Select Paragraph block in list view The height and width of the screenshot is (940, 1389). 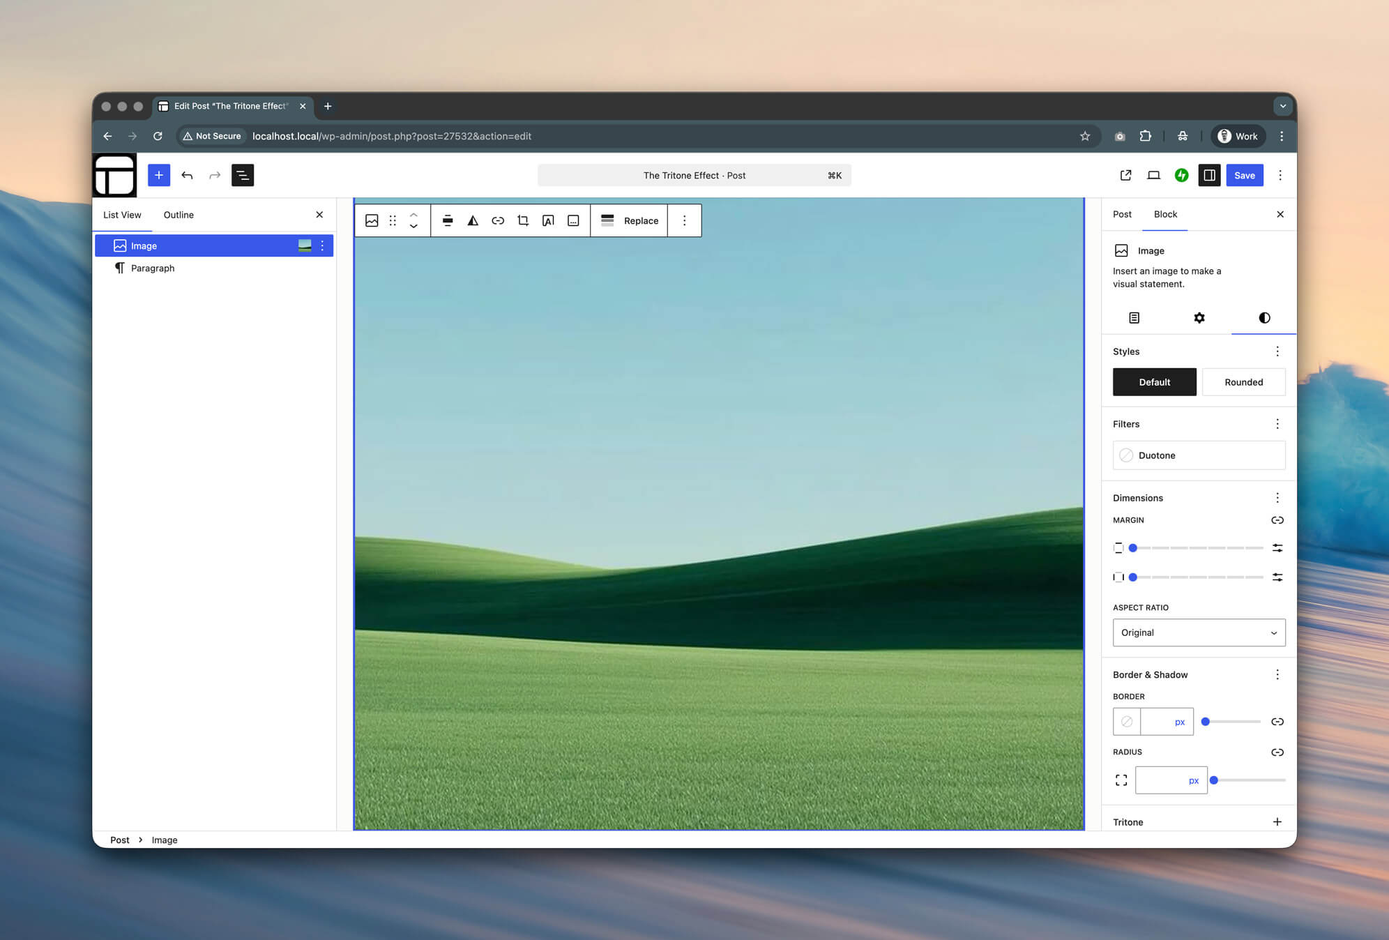[153, 268]
